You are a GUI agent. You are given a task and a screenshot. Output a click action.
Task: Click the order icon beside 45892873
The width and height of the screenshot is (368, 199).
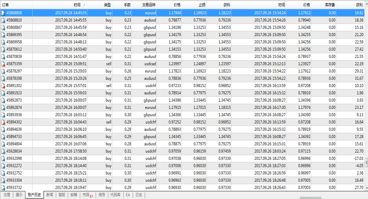[3, 100]
